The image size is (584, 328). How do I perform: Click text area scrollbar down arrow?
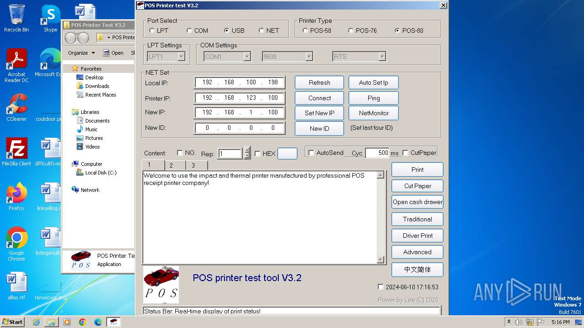[x=381, y=260]
